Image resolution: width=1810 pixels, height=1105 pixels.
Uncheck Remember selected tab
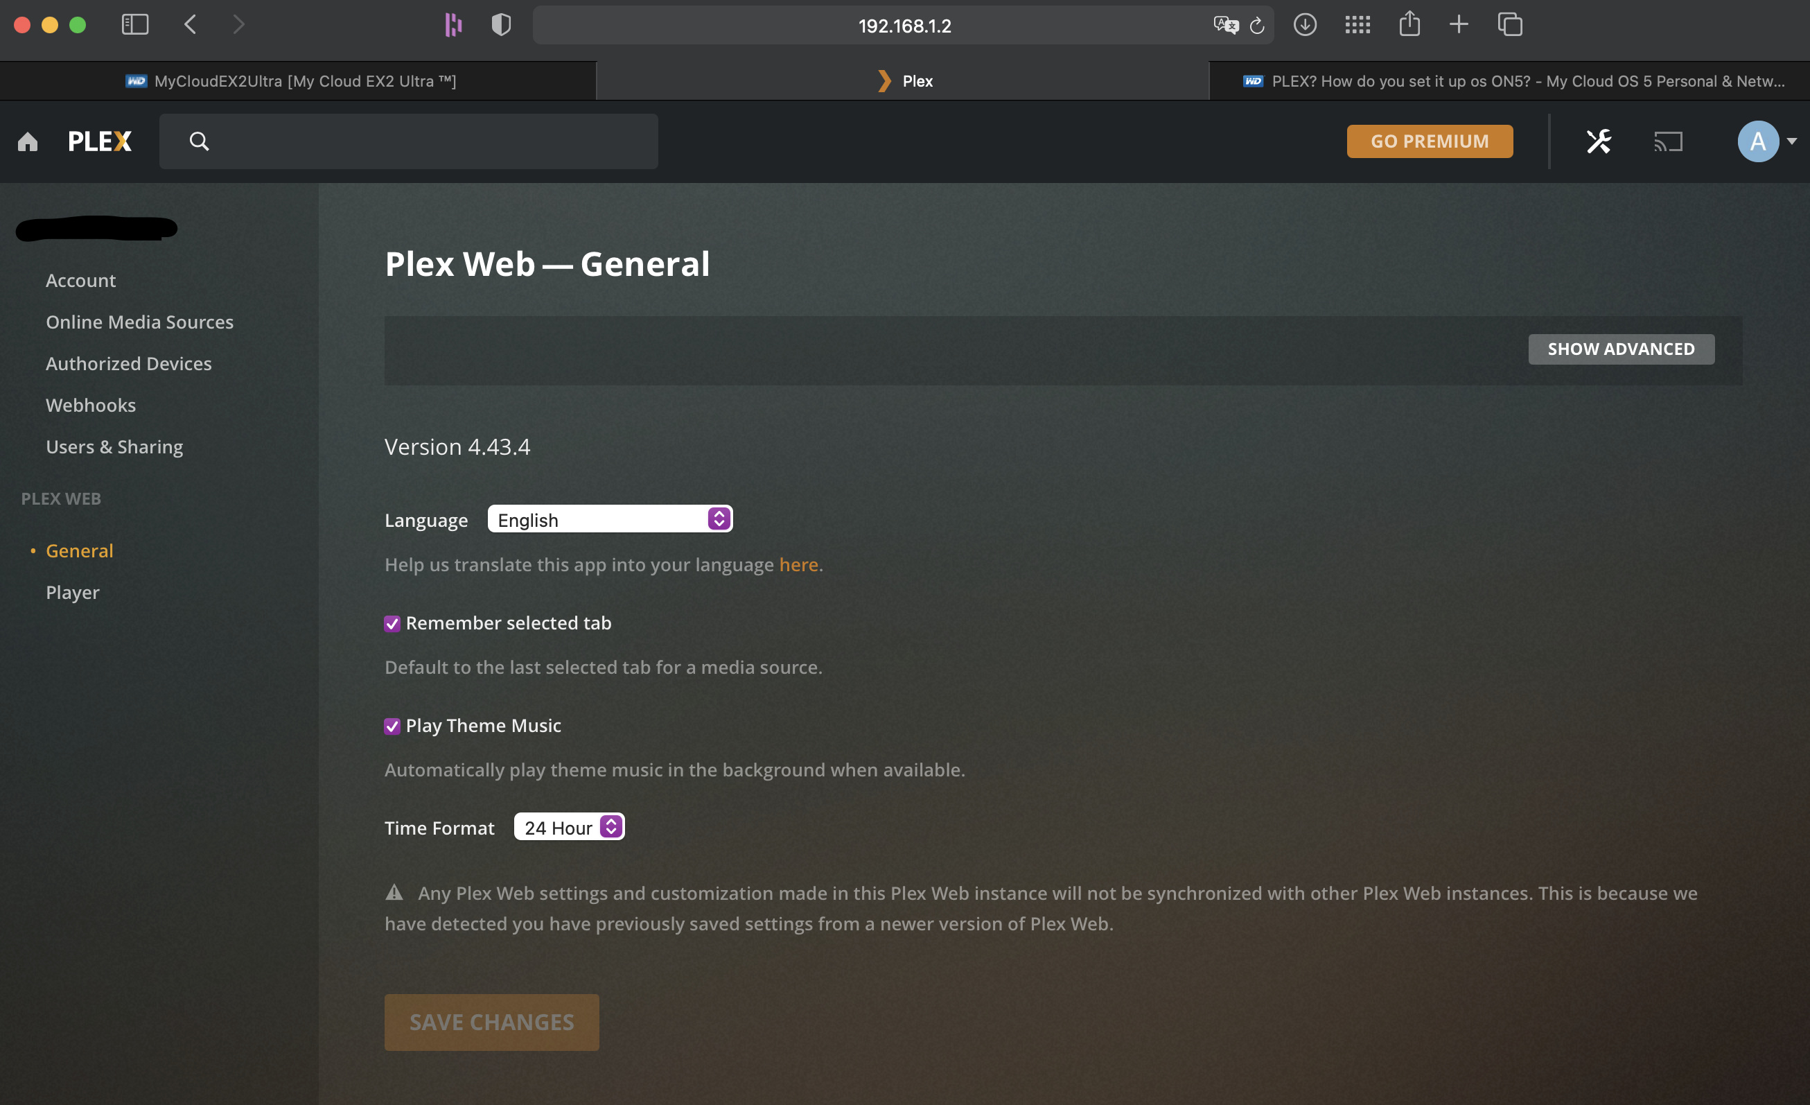392,624
